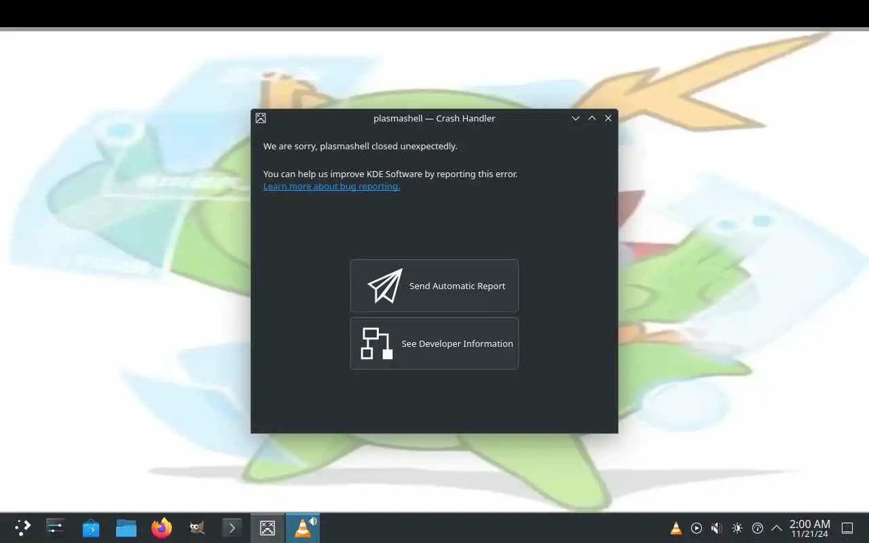Image resolution: width=869 pixels, height=543 pixels.
Task: Click audio indicator on VLC task
Action: (313, 521)
